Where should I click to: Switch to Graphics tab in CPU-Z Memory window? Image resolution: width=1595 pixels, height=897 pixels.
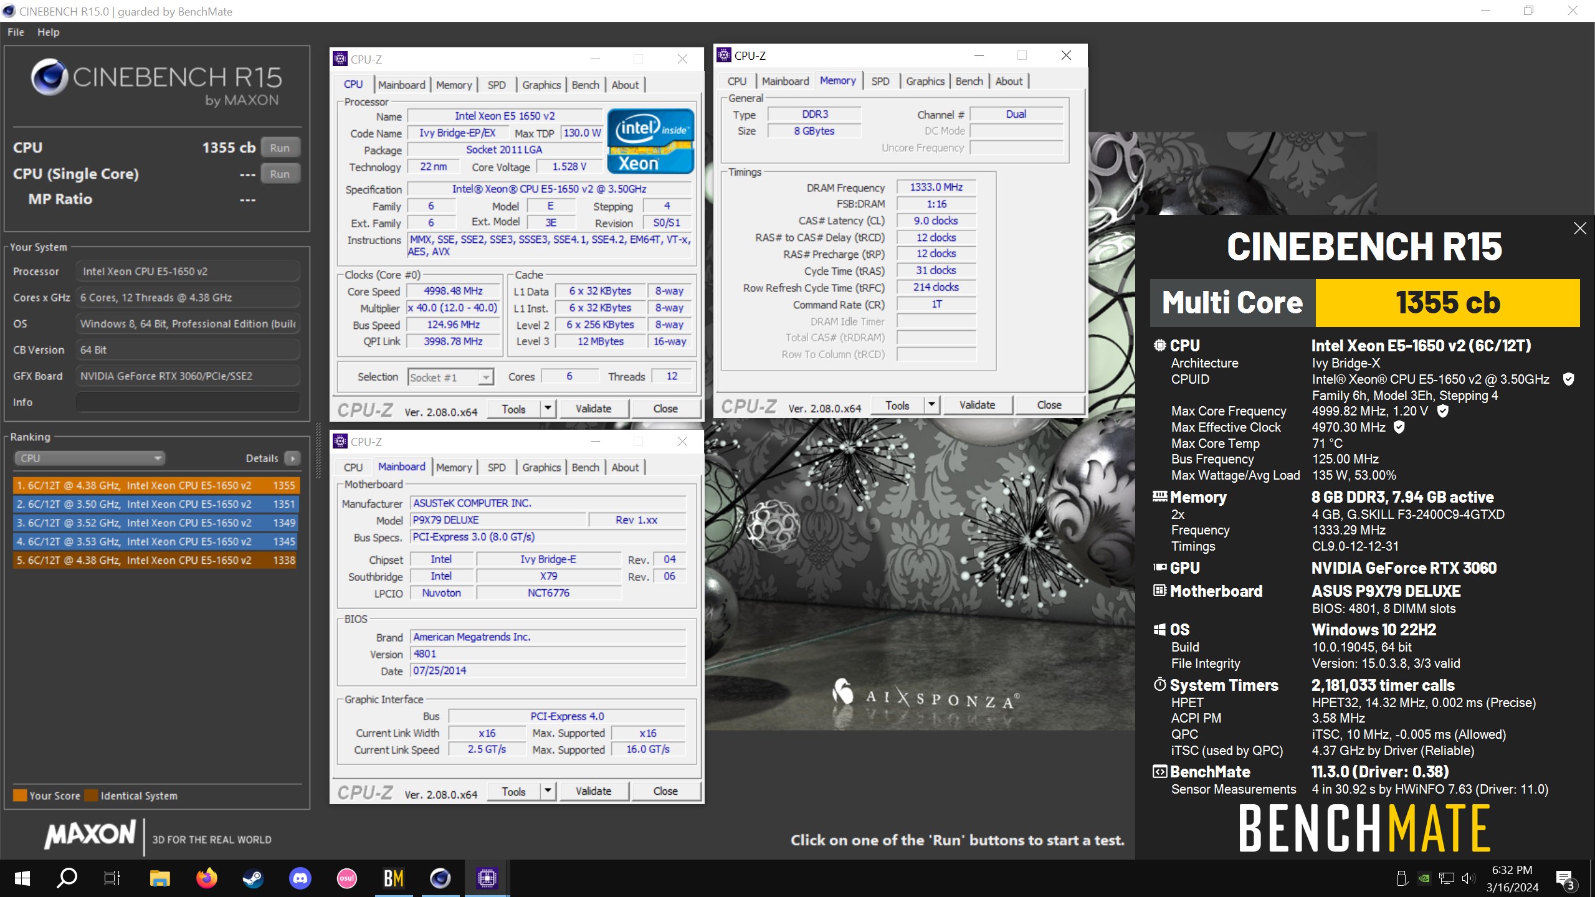point(925,81)
